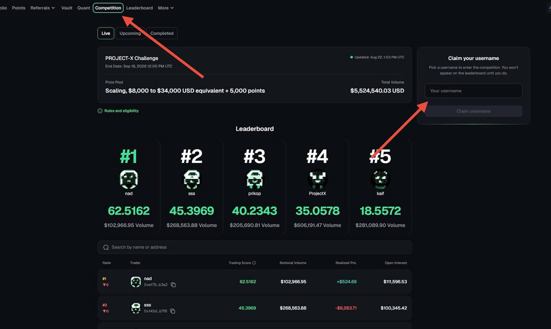Select ProjectX's avatar in the #4 card
The height and width of the screenshot is (329, 551).
317,179
